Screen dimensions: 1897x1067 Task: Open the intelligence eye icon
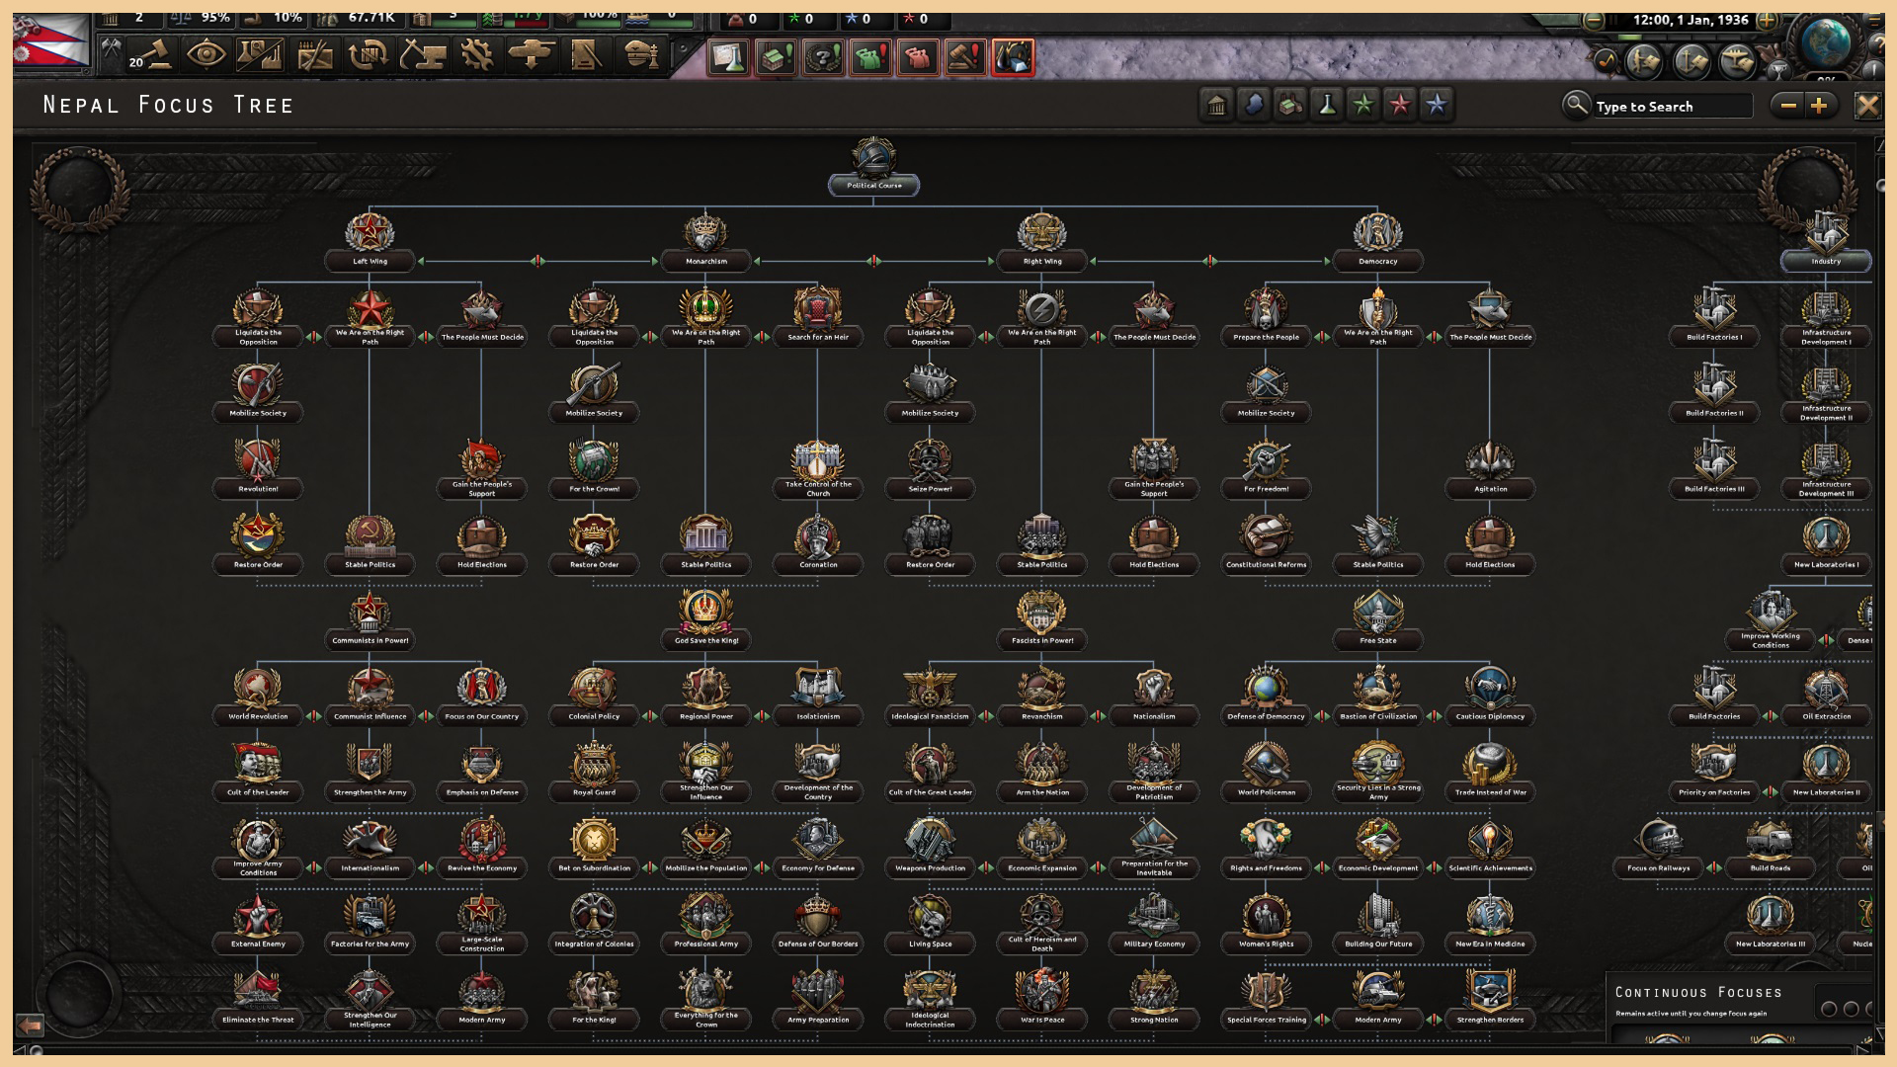pyautogui.click(x=206, y=54)
